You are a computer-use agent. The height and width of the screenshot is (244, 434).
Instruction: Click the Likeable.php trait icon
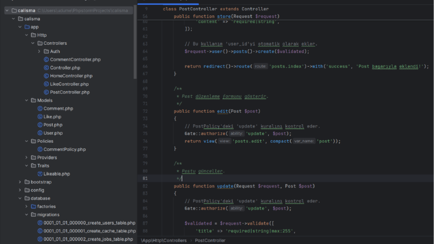40,174
